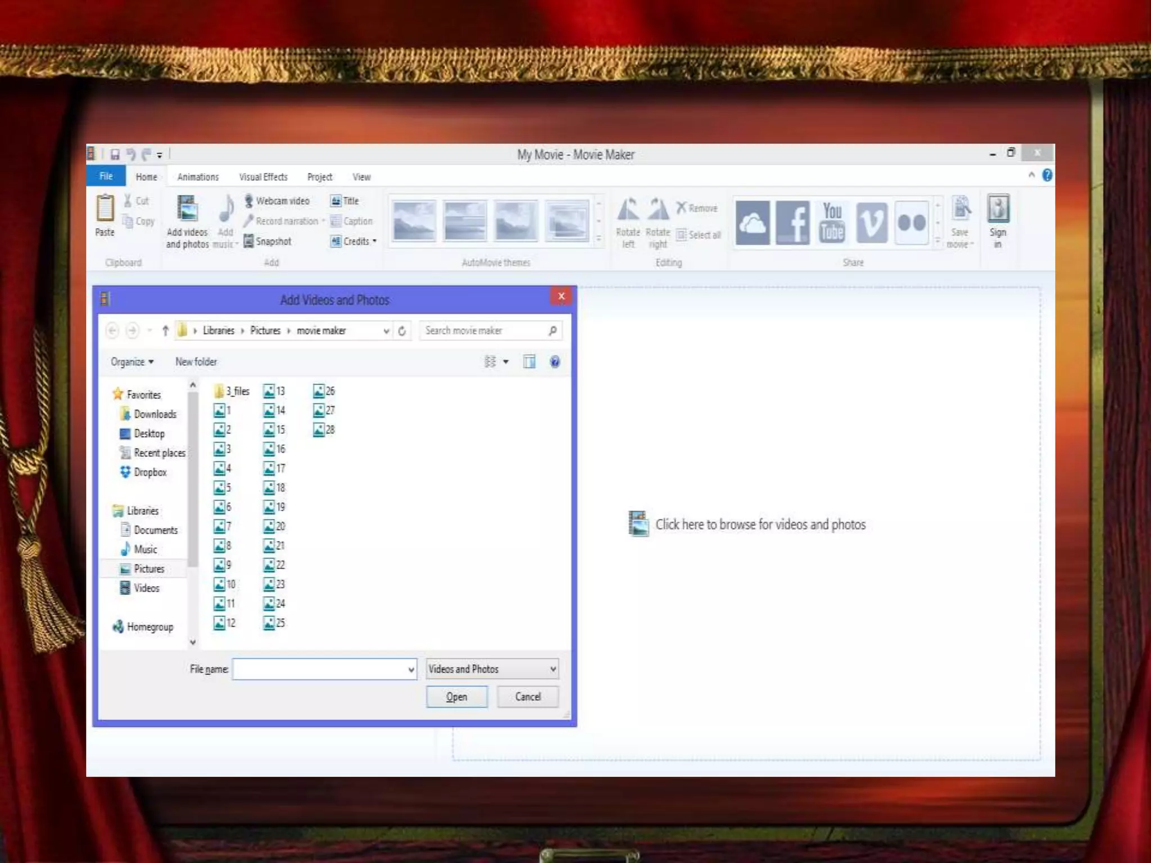Click the OneDrive cloud share icon
This screenshot has height=863, width=1151.
tap(753, 222)
